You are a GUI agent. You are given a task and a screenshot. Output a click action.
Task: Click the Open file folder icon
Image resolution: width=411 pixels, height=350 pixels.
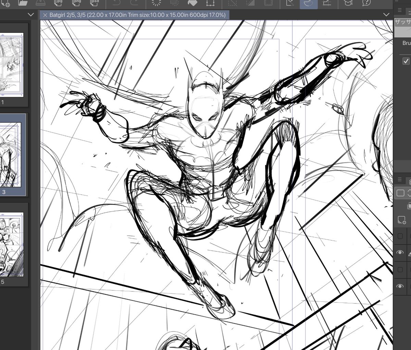pos(23,3)
